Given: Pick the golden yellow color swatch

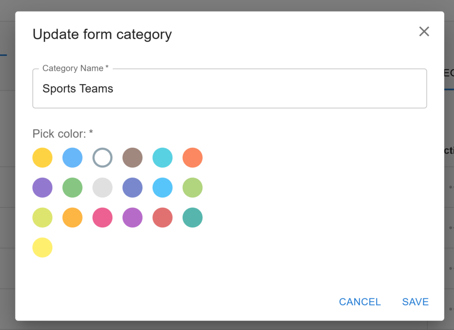Looking at the screenshot, I should tap(43, 157).
